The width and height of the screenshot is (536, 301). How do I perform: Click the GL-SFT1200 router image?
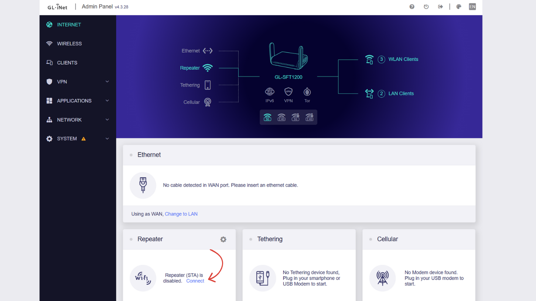click(x=289, y=56)
